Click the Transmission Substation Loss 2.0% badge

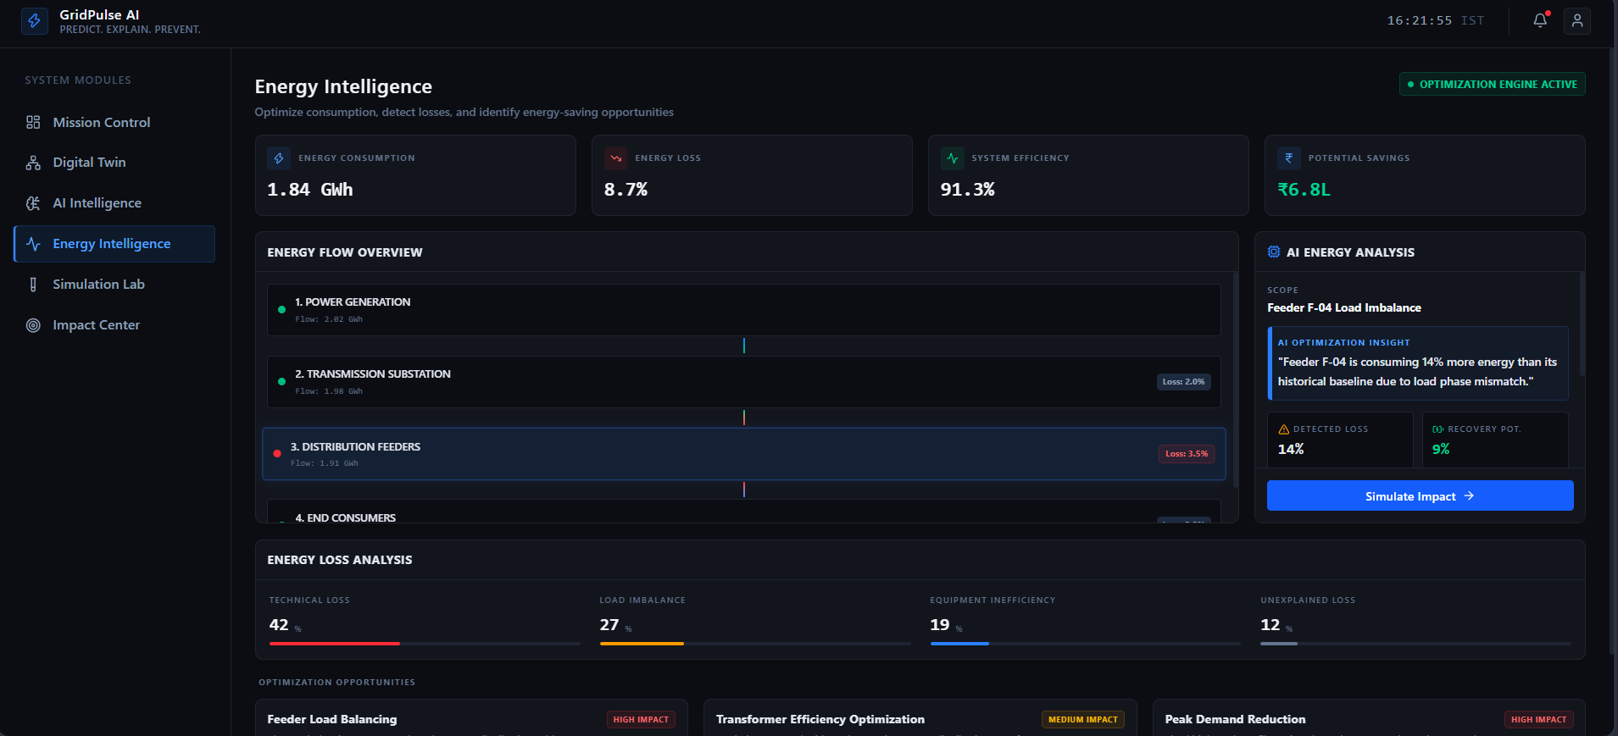pos(1183,382)
